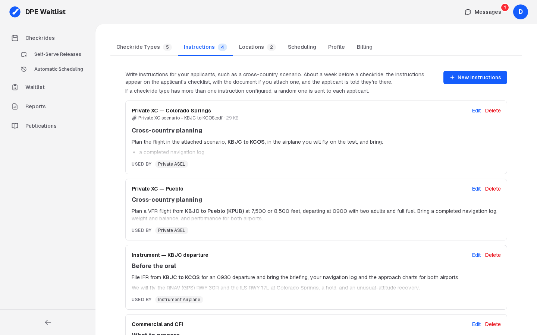Screen dimensions: 537x335
Task: Delete Private XC — Colorado Springs instruction
Action: pyautogui.click(x=493, y=111)
